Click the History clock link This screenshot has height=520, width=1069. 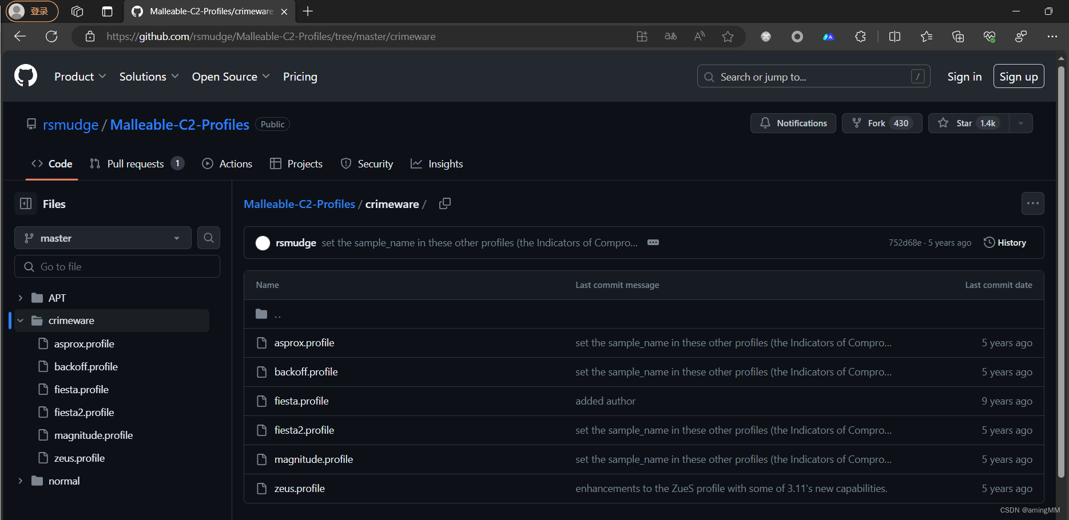click(x=1004, y=243)
